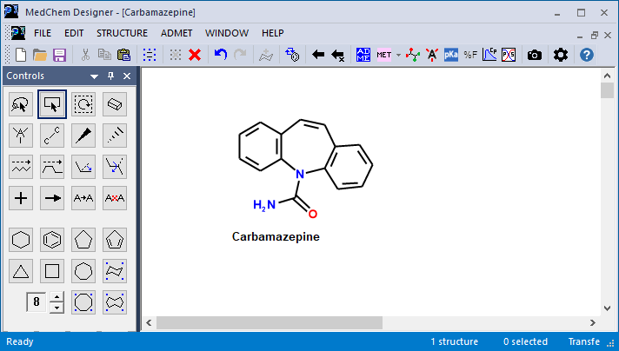Paste from clipboard icon
Screen dimensions: 619x351
124,55
